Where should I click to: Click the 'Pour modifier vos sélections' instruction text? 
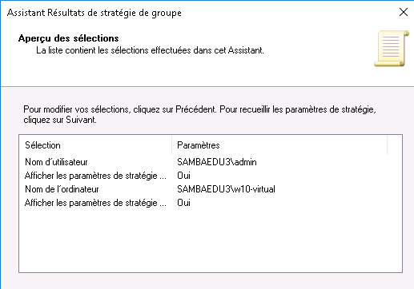click(x=199, y=109)
